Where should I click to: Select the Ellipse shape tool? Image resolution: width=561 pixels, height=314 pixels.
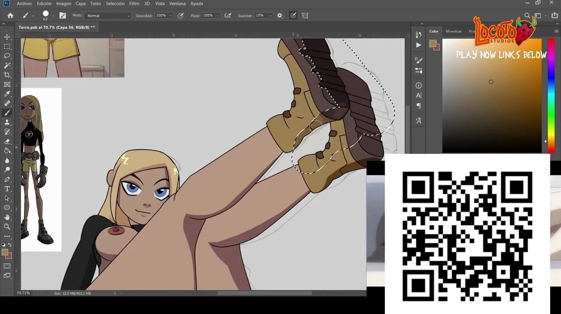[x=7, y=208]
